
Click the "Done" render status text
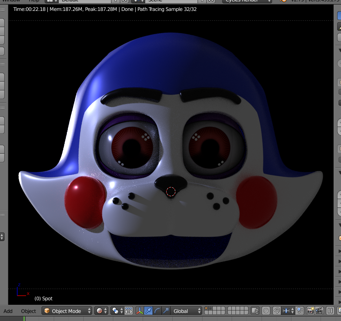(127, 9)
